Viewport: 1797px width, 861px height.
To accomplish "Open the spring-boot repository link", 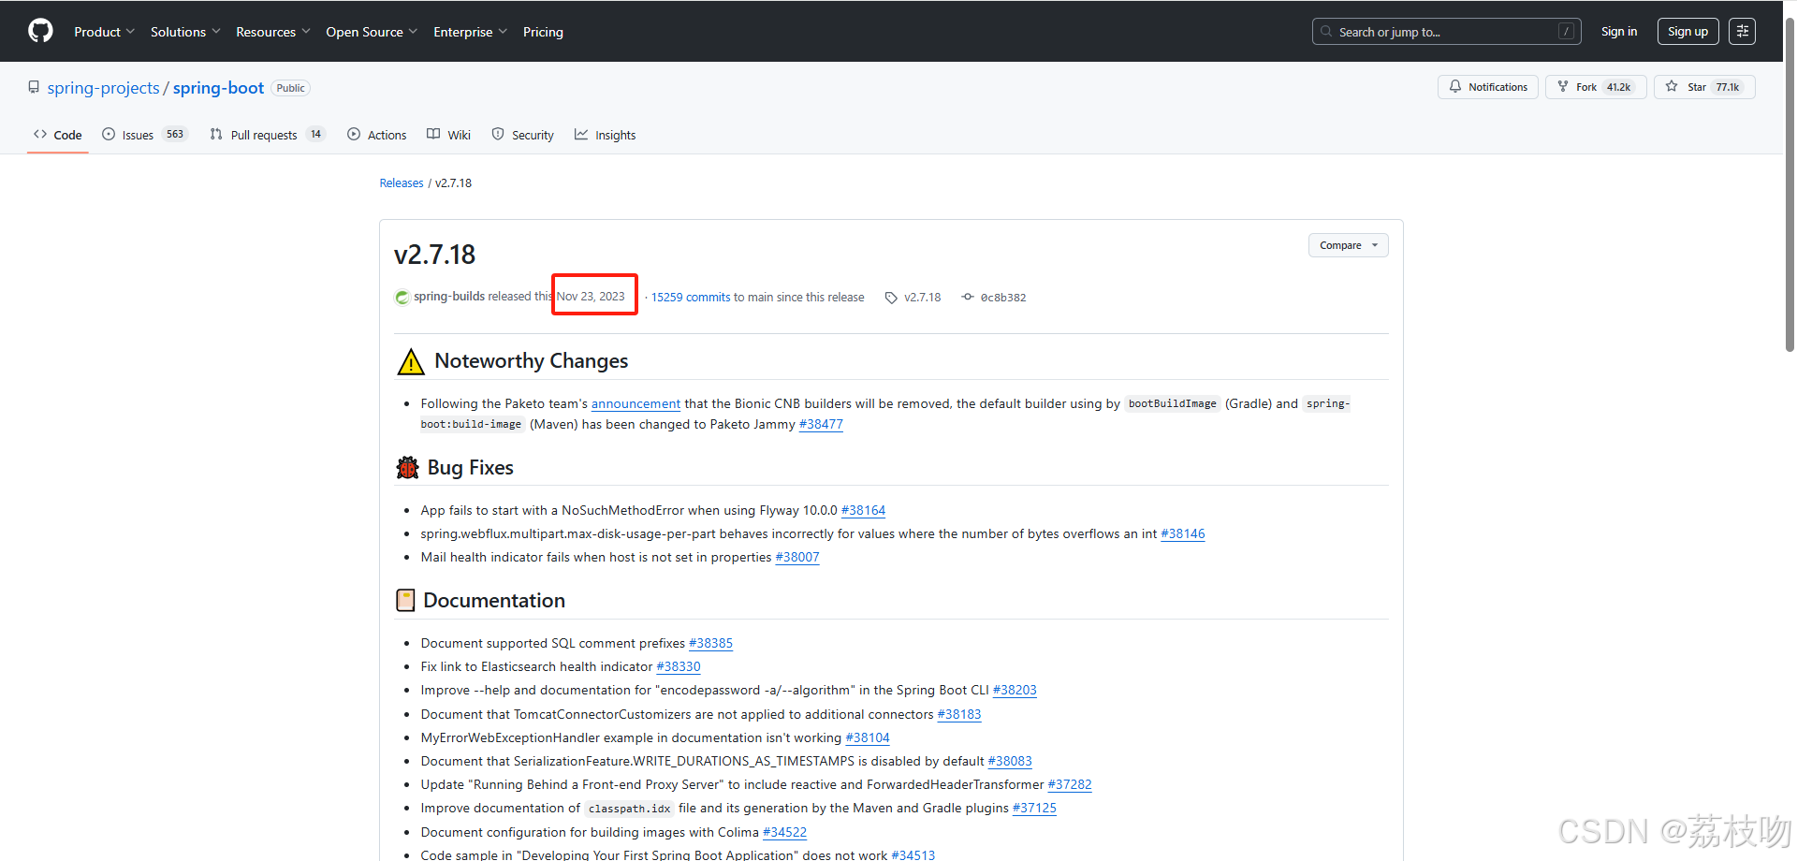I will point(218,88).
